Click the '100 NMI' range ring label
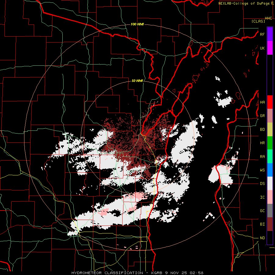The height and width of the screenshot is (275, 275). click(137, 24)
